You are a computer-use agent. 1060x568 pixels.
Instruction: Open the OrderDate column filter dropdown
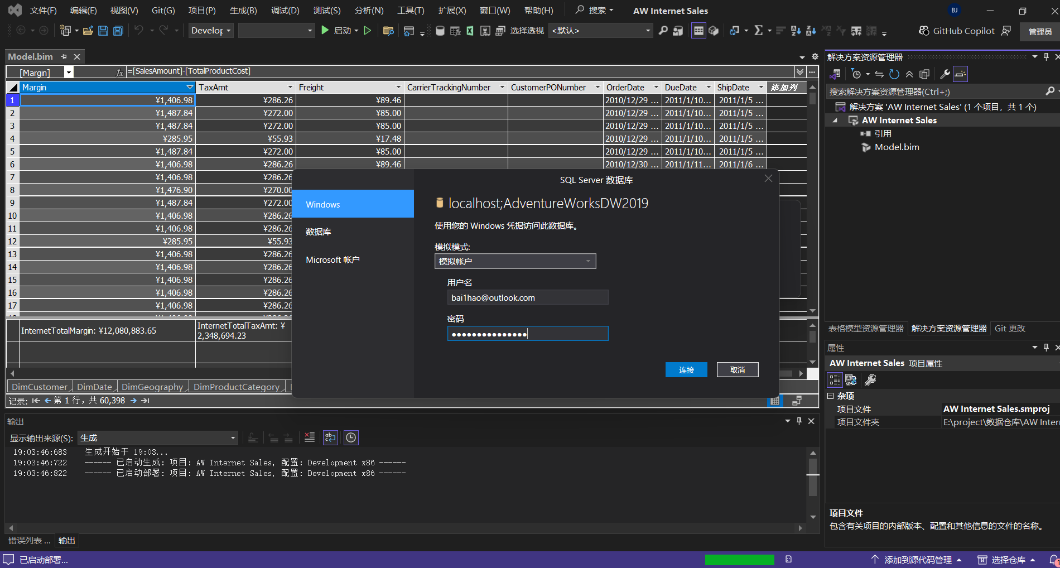656,87
